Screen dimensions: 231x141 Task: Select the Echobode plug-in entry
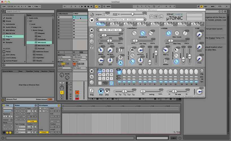click(x=42, y=39)
